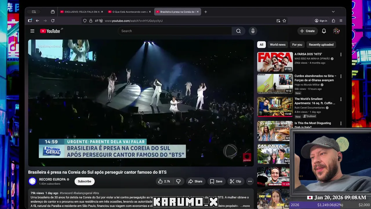Click the video player to pause
The height and width of the screenshot is (209, 371).
point(141,103)
